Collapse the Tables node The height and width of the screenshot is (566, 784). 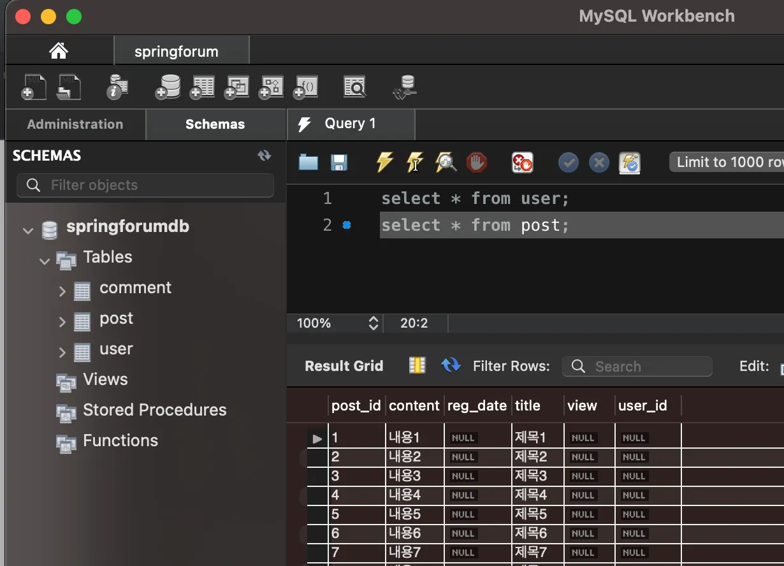(45, 260)
